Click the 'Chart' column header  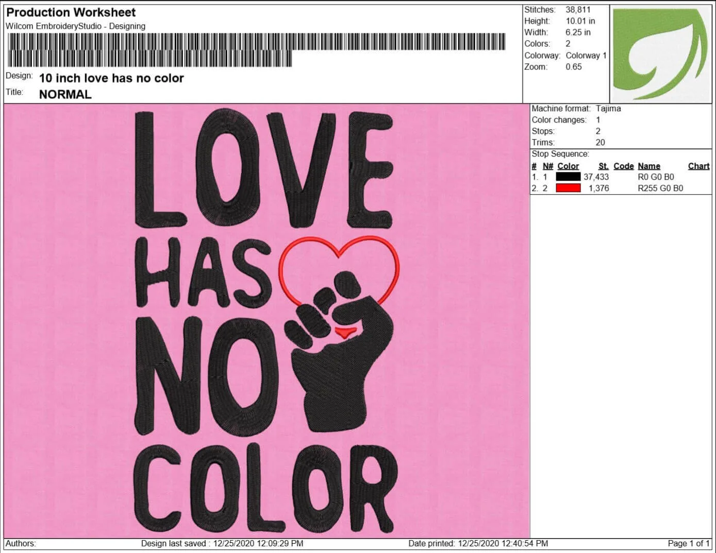[699, 166]
